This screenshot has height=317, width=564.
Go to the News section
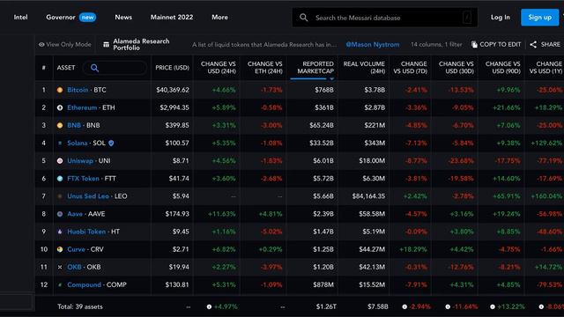click(x=123, y=18)
